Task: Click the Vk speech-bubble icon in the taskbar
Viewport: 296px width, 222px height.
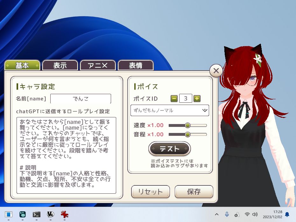Action: point(50,215)
